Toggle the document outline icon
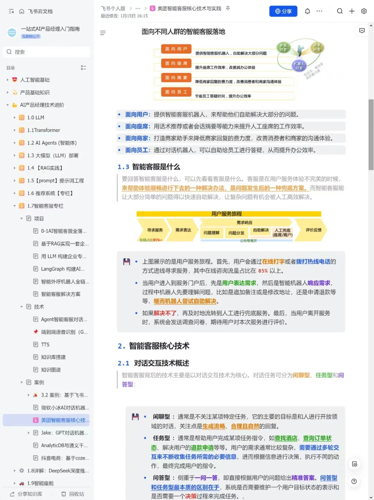Screen dimensions: 374x500 tap(103, 33)
